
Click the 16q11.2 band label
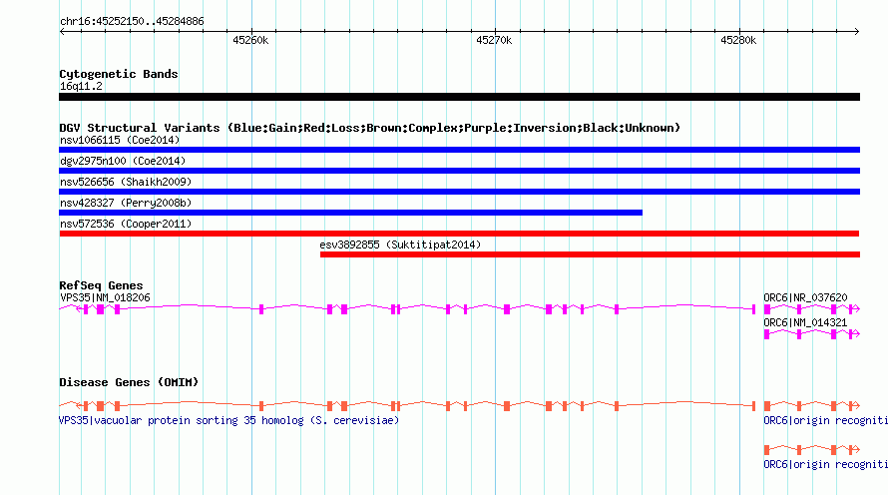tap(81, 86)
